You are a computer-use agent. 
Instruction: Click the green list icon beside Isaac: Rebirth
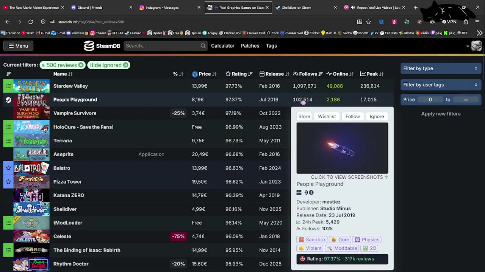pos(8,250)
